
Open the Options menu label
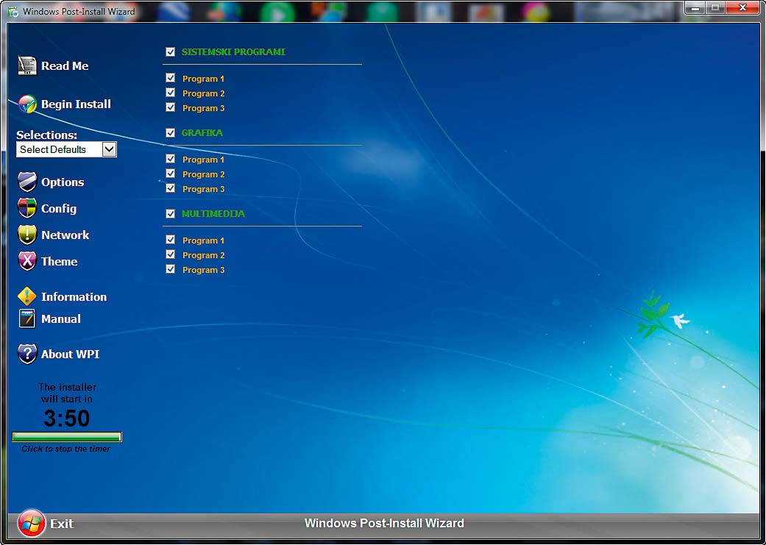click(63, 182)
